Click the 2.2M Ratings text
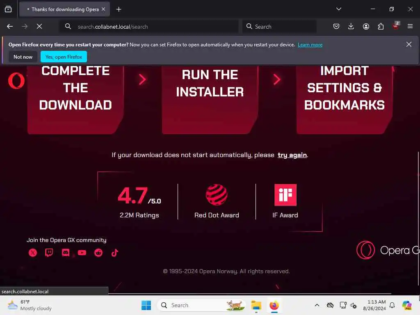Screen dimensions: 420x315 point(139,215)
